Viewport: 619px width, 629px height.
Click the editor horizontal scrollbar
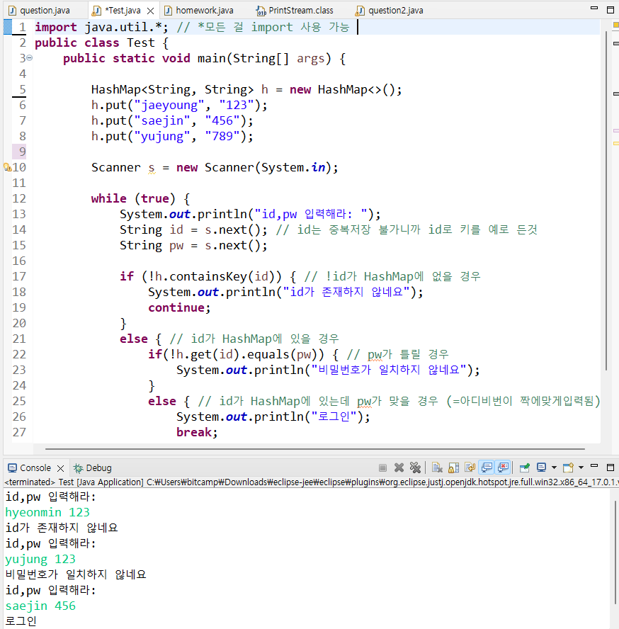[x=315, y=449]
